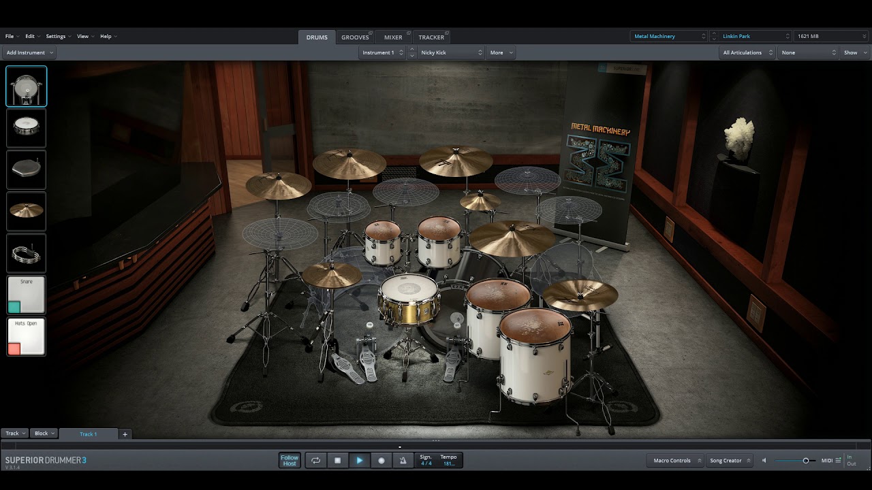
Task: Open the View menu
Action: [84, 36]
